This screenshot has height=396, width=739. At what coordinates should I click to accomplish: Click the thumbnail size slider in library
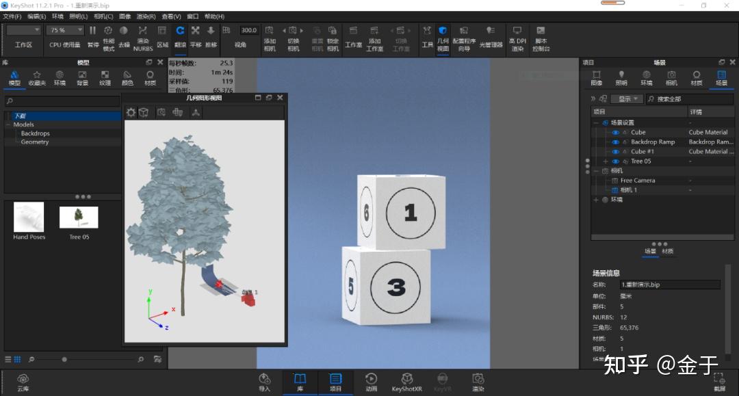pos(64,359)
